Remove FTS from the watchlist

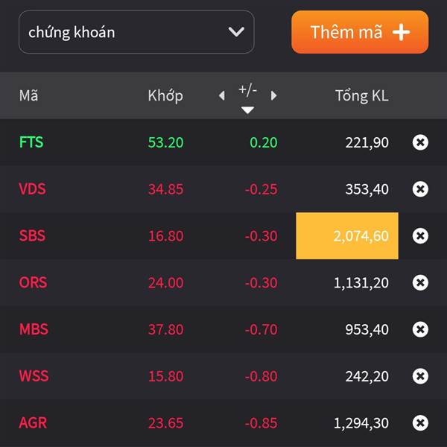[420, 142]
